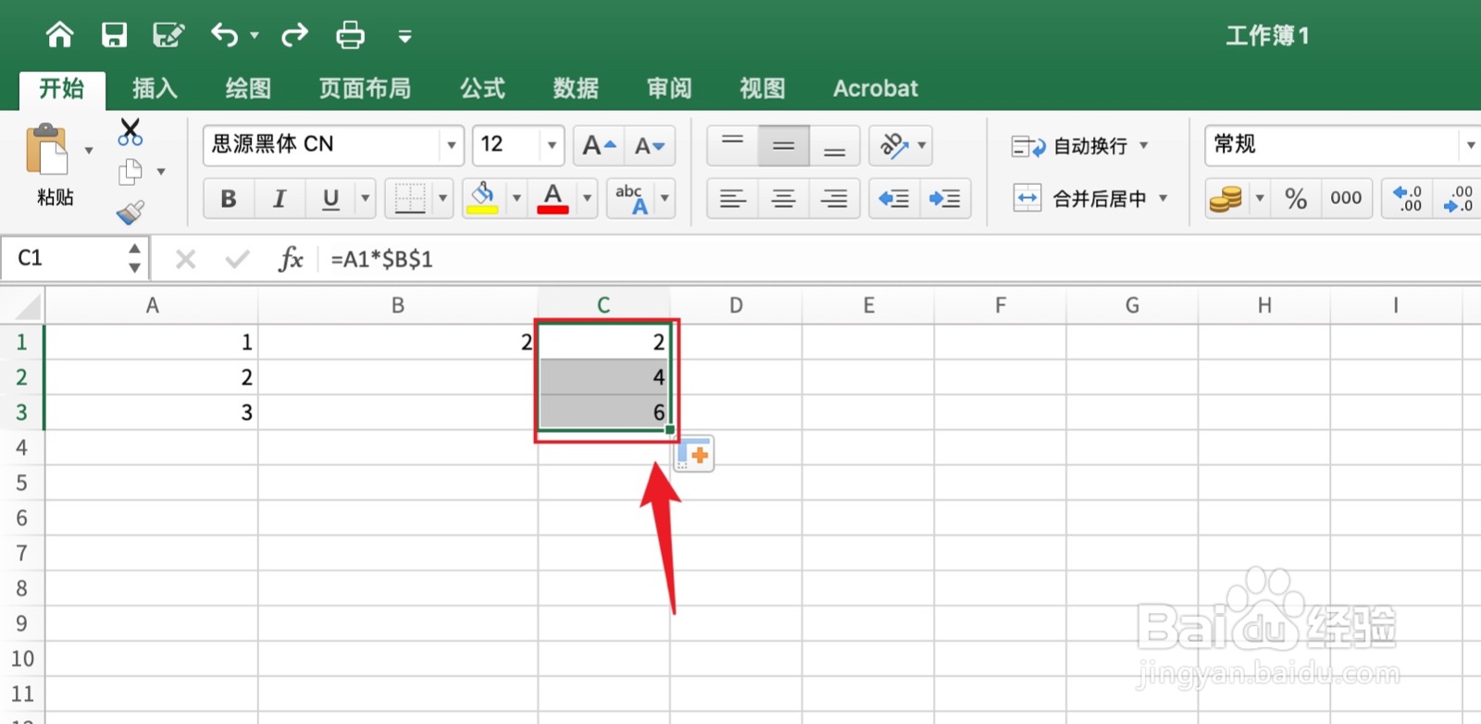1481x724 pixels.
Task: Open the 公式 ribbon tab
Action: click(x=482, y=89)
